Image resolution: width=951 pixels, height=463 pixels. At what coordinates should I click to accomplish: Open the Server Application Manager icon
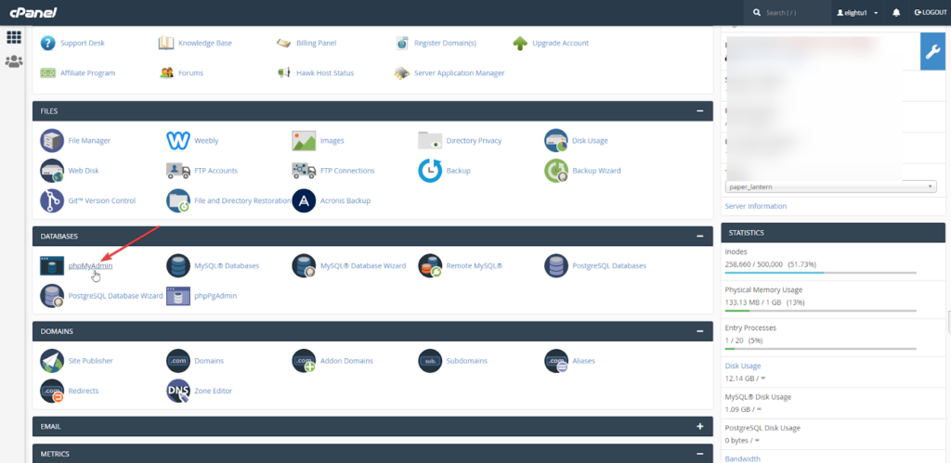coord(401,72)
